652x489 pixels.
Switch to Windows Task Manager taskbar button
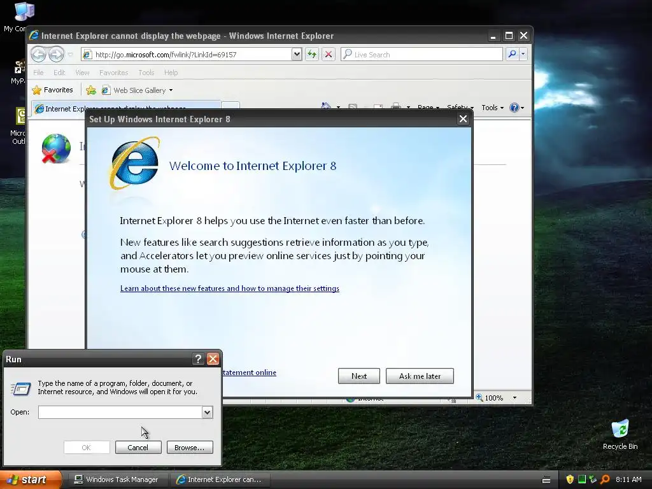coord(117,479)
